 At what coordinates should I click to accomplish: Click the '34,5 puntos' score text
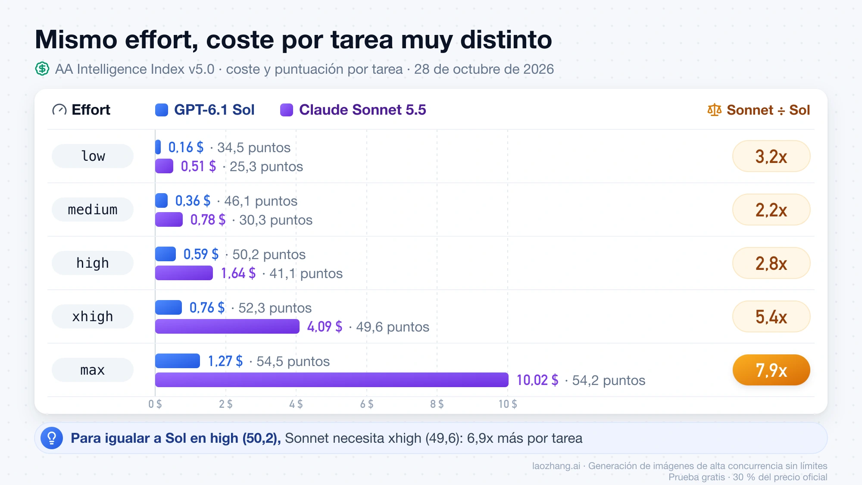pyautogui.click(x=254, y=147)
